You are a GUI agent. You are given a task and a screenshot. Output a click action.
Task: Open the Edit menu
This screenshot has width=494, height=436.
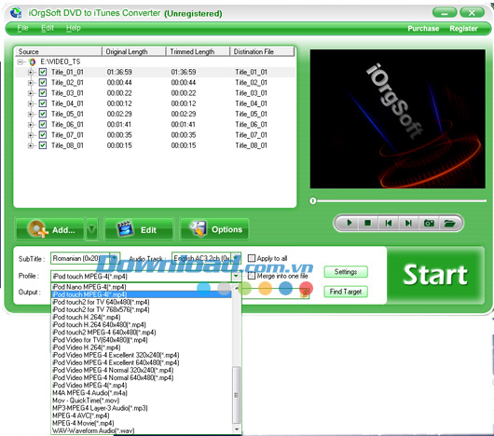[48, 28]
